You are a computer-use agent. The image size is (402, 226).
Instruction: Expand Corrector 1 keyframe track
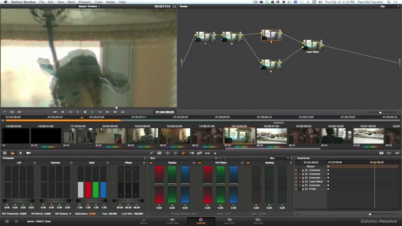click(x=296, y=170)
